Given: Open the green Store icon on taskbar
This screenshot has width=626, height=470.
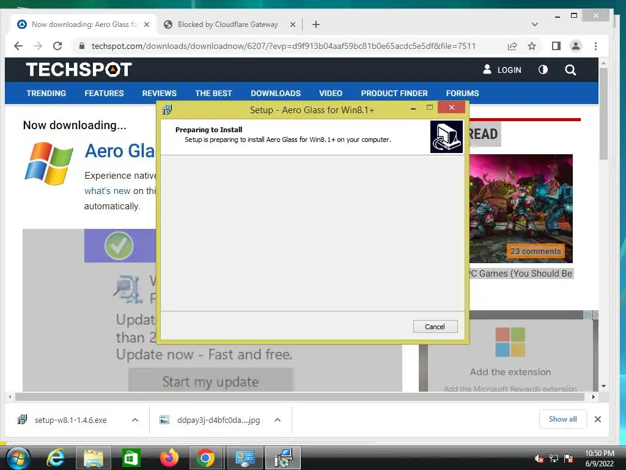Looking at the screenshot, I should 131,458.
